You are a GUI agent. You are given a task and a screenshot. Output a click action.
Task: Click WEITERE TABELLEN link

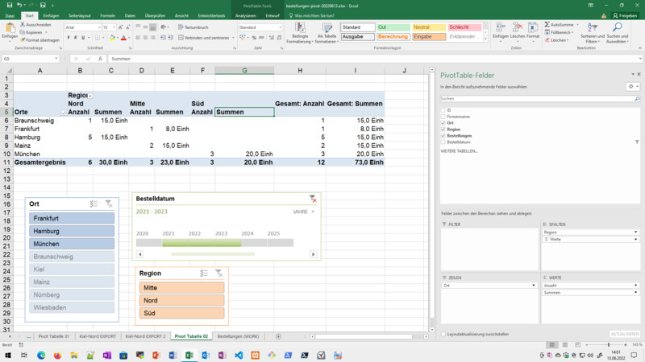[x=459, y=151]
